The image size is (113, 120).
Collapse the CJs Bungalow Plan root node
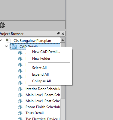point(1,40)
